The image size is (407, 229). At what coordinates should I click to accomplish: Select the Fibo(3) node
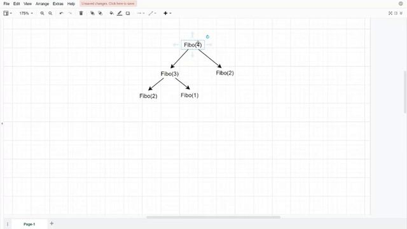[x=170, y=74]
